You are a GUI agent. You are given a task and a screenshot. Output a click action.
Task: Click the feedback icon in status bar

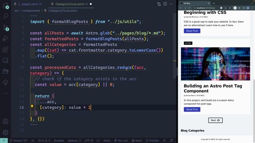coord(164,140)
